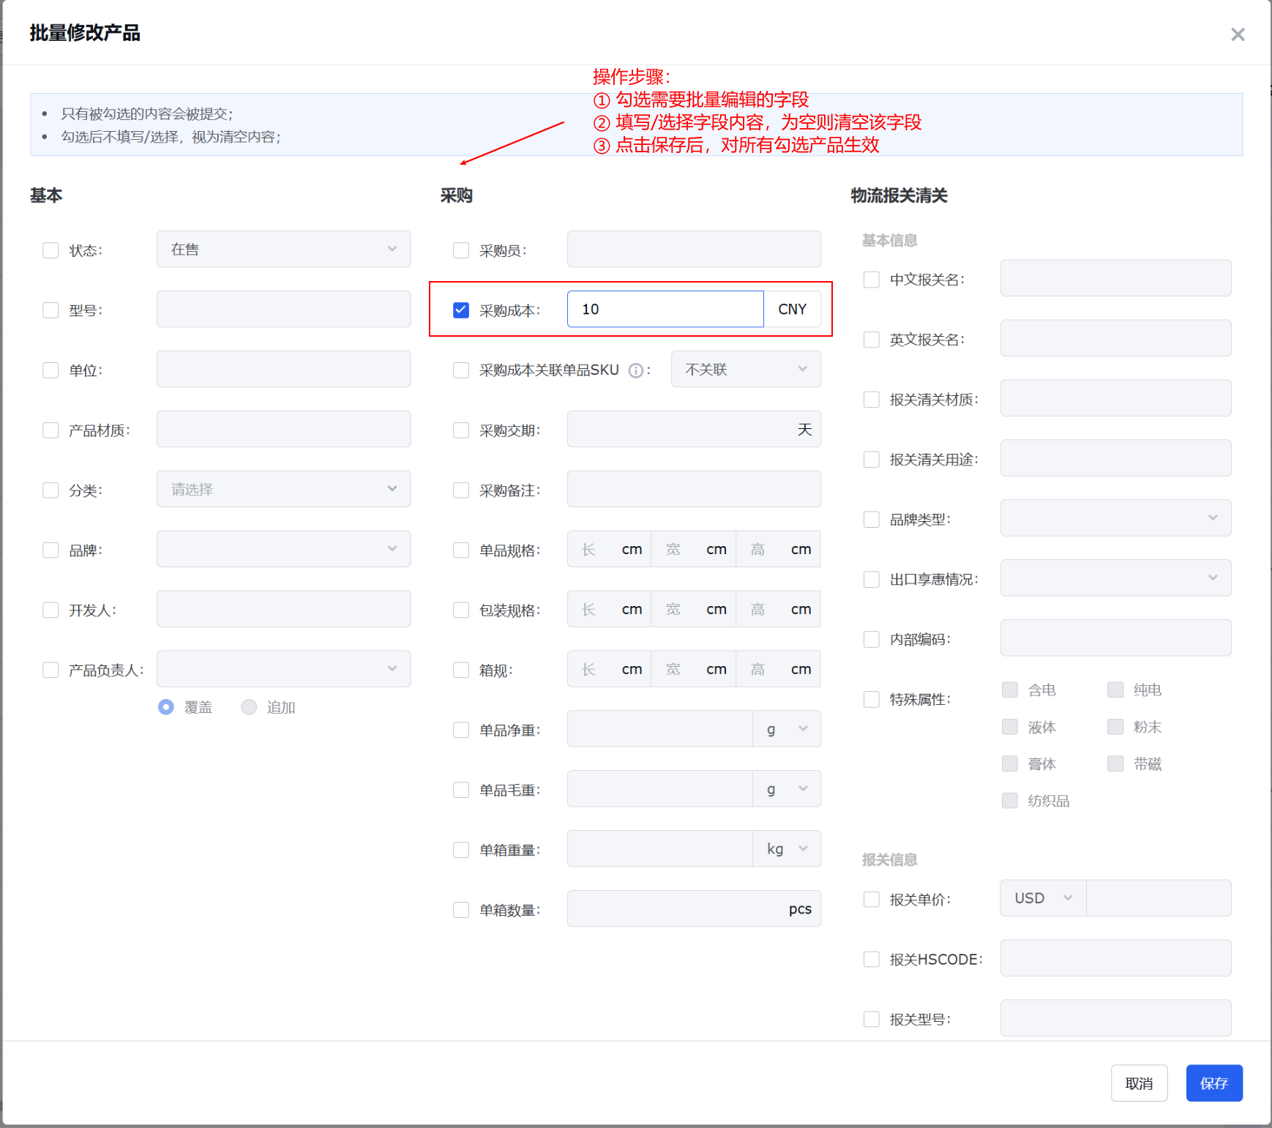The height and width of the screenshot is (1128, 1272).
Task: Toggle the 液体 special attribute checkbox
Action: point(1010,728)
